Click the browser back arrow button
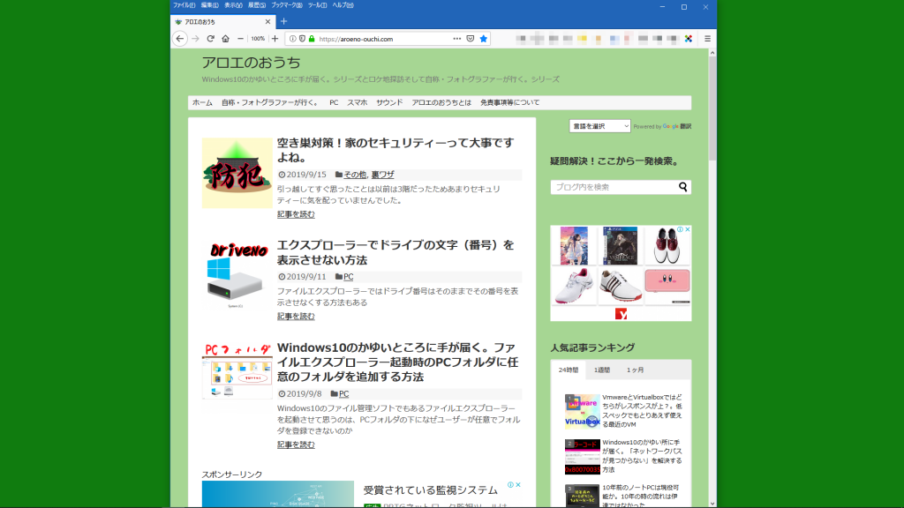Screen dimensions: 904x508 (180, 39)
